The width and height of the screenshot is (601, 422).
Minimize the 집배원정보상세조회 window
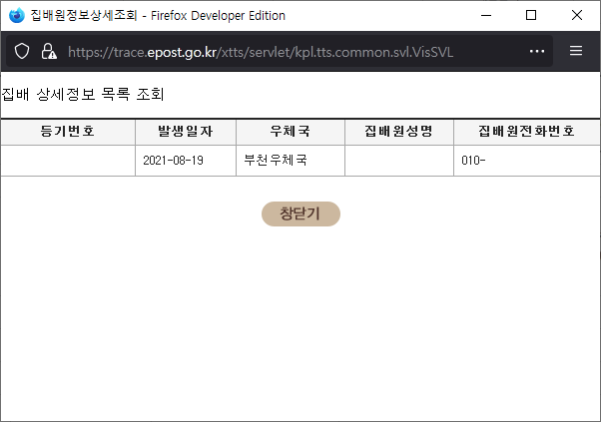[486, 15]
